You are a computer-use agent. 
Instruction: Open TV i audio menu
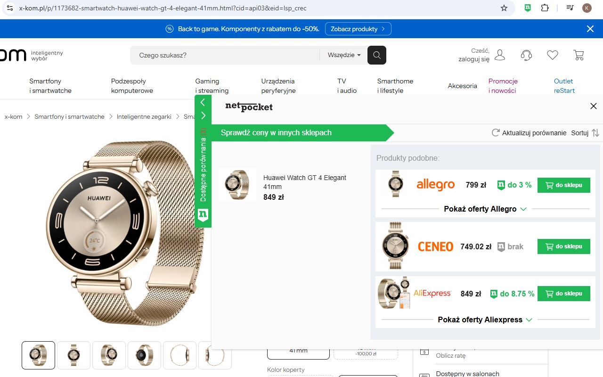[347, 86]
